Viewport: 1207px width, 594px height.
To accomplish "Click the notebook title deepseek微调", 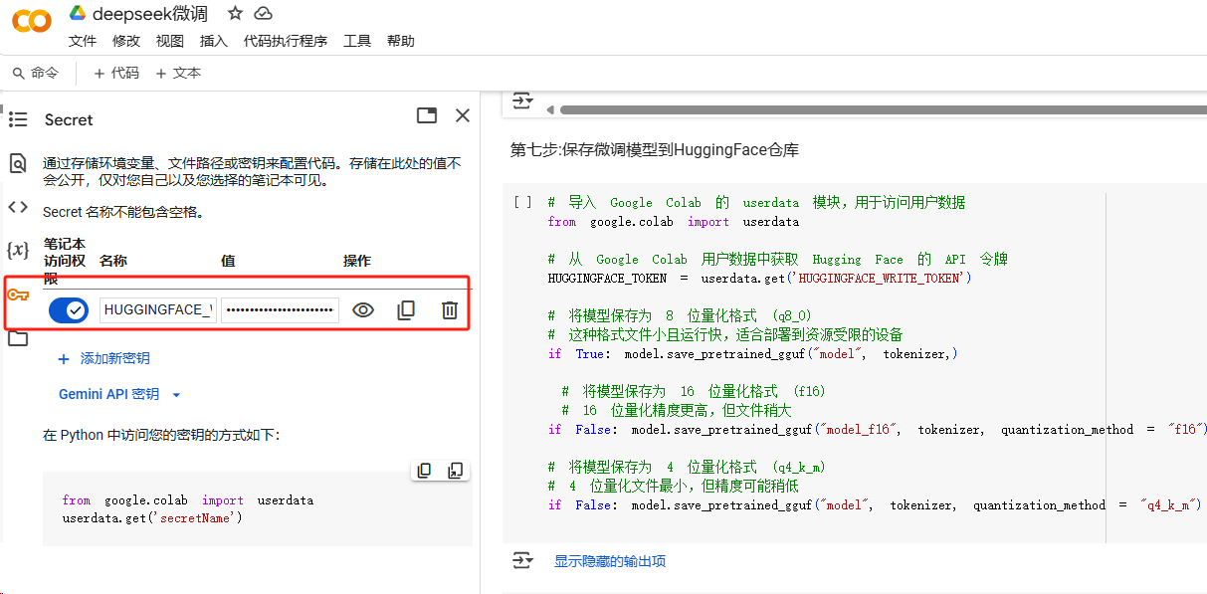I will [x=150, y=13].
